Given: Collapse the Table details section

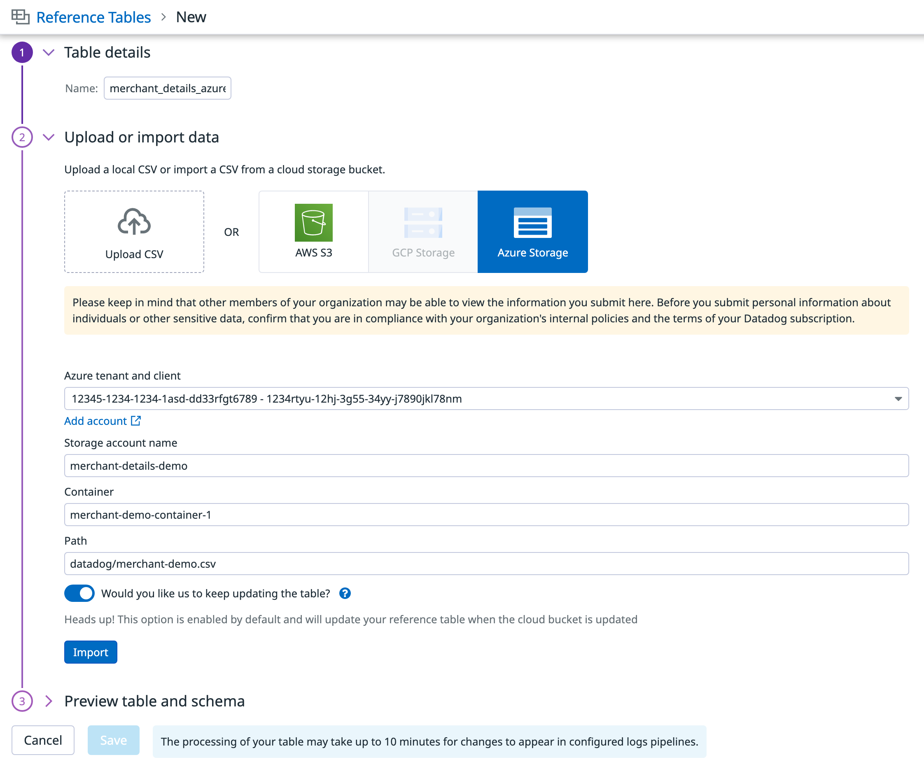Looking at the screenshot, I should [x=49, y=52].
